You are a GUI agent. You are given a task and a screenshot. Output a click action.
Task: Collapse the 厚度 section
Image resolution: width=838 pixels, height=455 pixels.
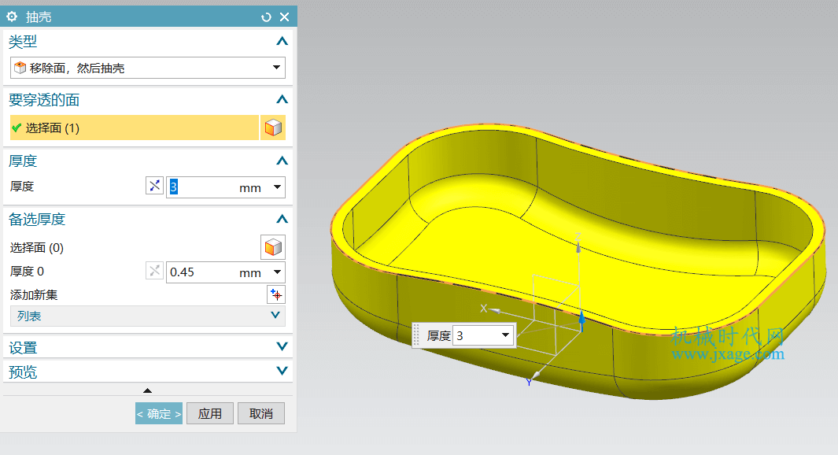(282, 161)
